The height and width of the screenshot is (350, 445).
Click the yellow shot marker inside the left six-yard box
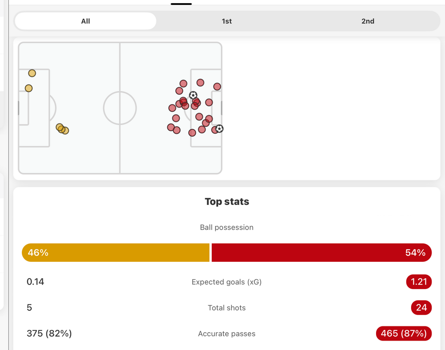(x=28, y=88)
